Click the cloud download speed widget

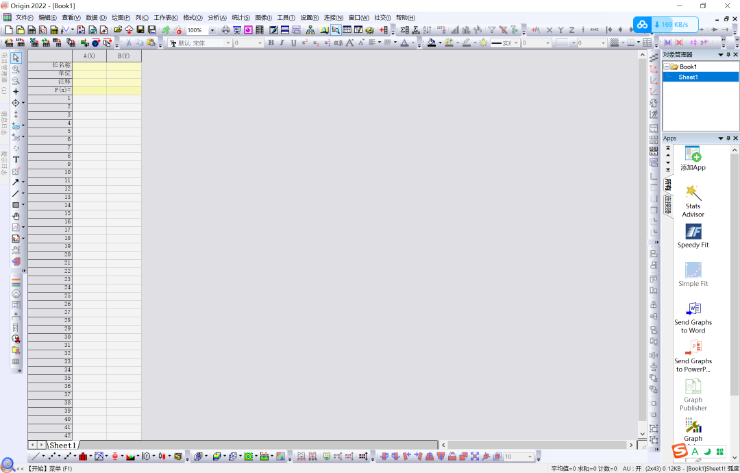pos(665,25)
